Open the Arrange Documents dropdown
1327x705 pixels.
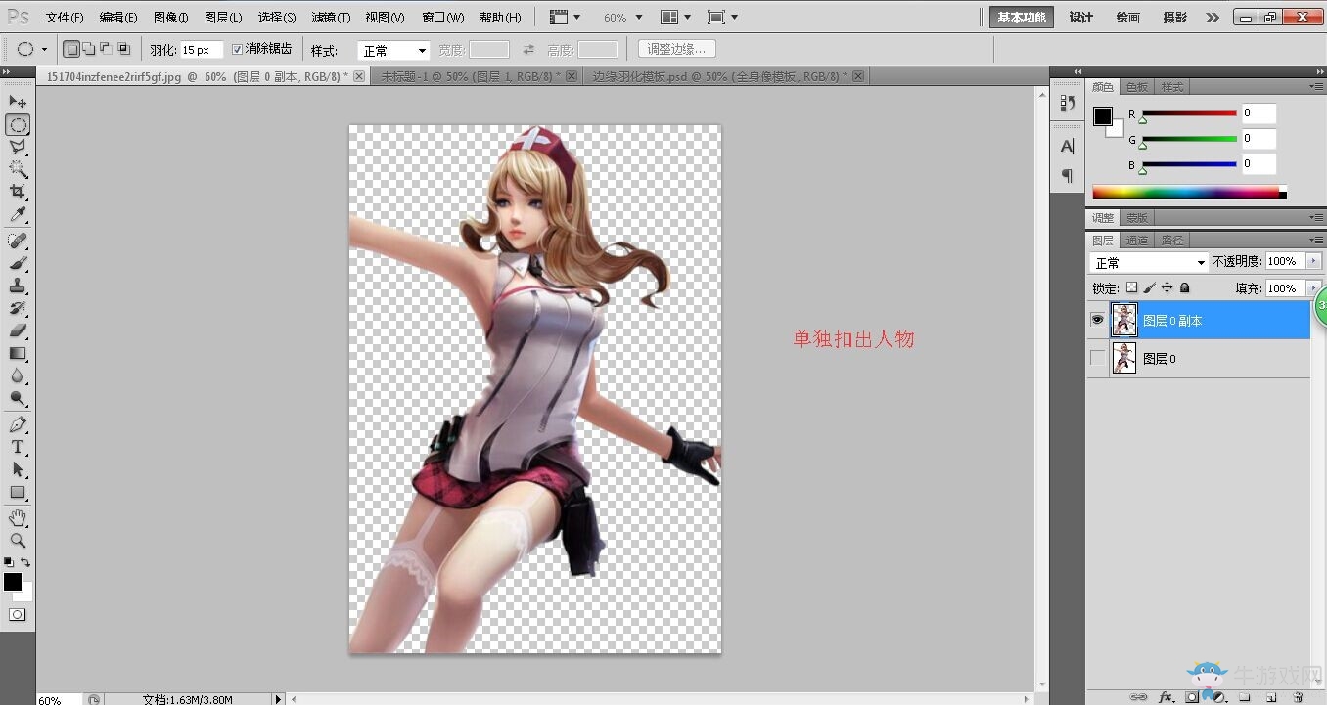pyautogui.click(x=675, y=18)
